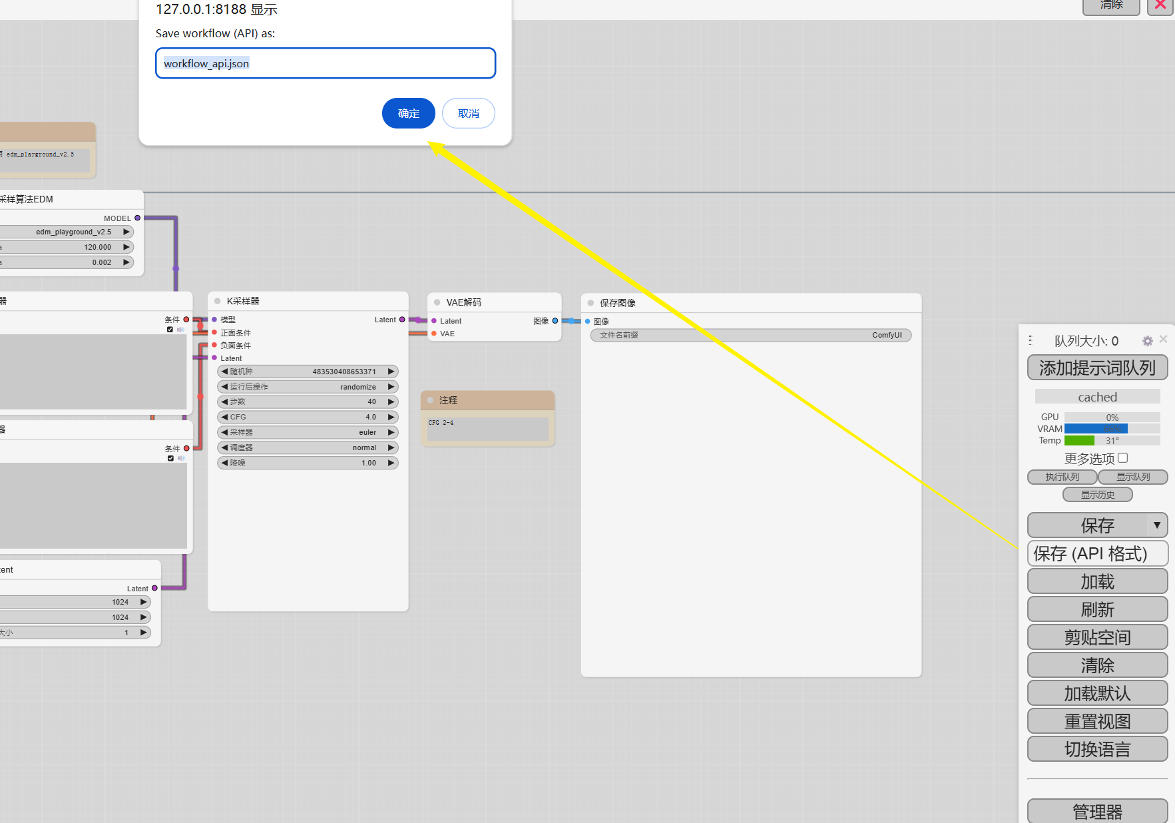Collapse the 保存图像 node via its dot
This screenshot has height=823, width=1175.
(590, 303)
